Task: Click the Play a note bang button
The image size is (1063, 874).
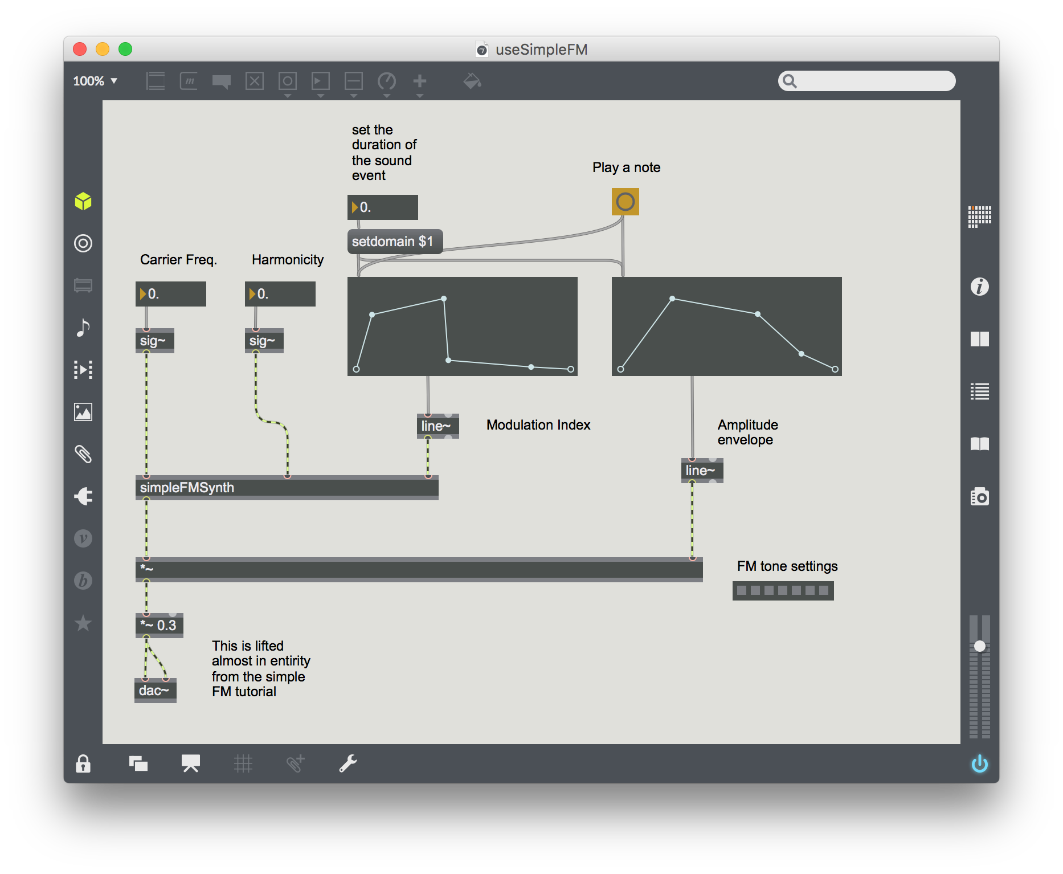Action: coord(625,202)
